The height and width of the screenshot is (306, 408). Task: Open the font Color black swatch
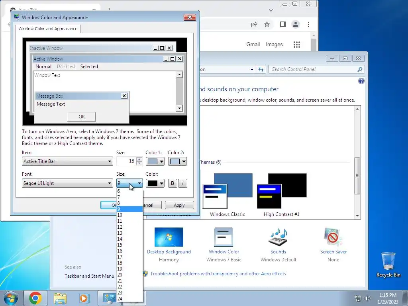coord(155,183)
